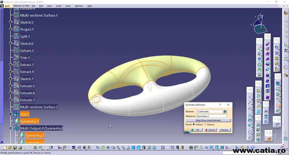Click the Select arrow tool on right toolbar
Screen dimensions: 289x155
[286, 45]
